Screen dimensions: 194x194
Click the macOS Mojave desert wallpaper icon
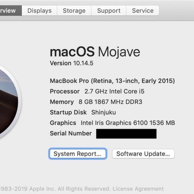click(x=9, y=102)
